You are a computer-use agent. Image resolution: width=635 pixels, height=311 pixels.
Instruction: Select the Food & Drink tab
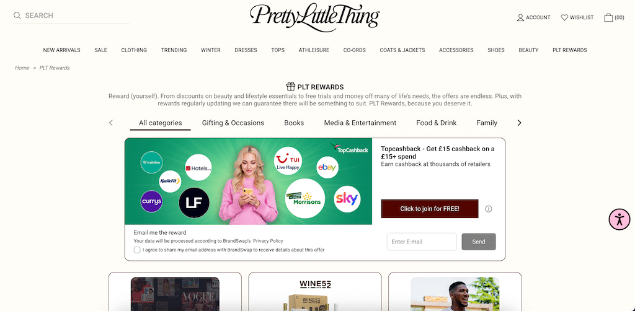click(436, 123)
